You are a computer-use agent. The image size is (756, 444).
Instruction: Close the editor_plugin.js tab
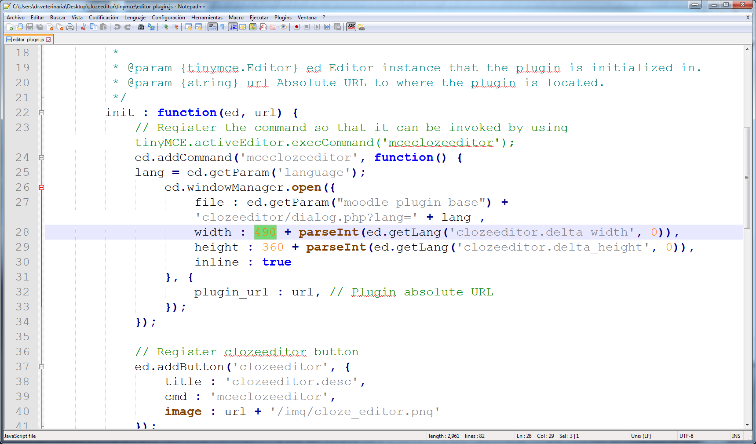[48, 39]
